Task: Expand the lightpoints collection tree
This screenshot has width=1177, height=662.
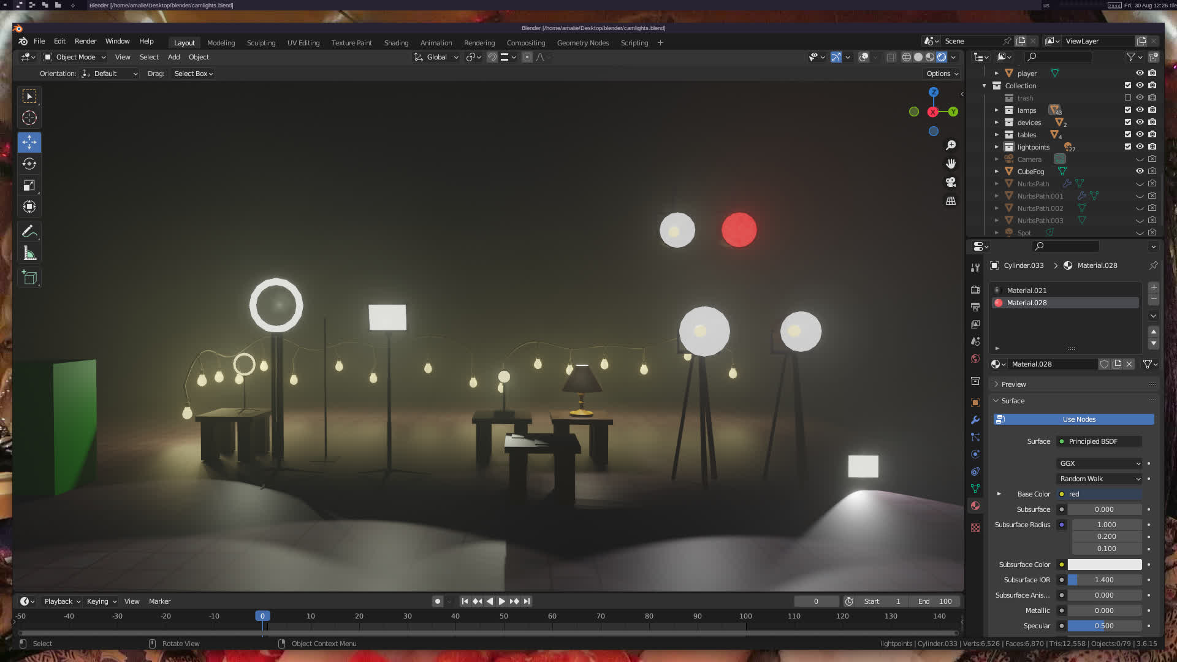Action: [x=996, y=146]
